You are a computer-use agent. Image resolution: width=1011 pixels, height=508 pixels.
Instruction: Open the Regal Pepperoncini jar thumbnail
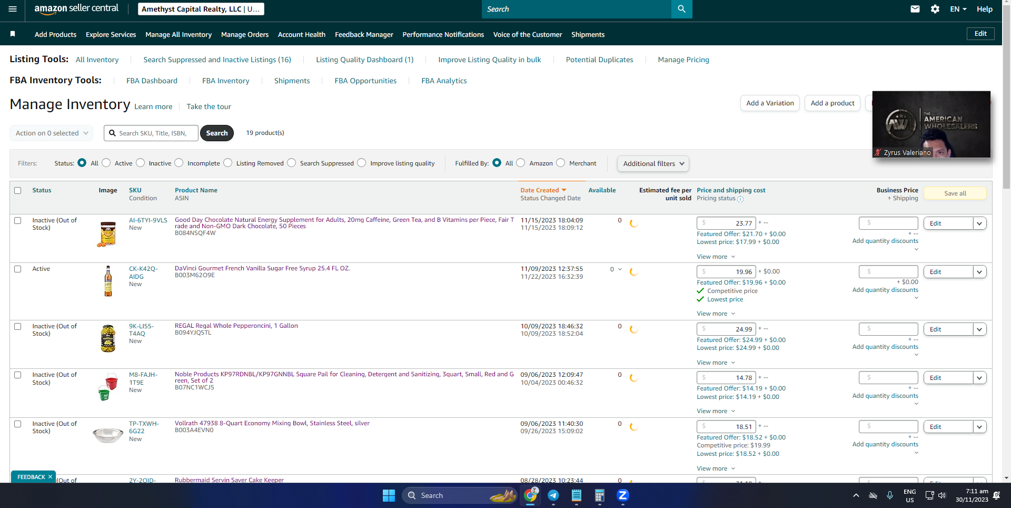click(x=108, y=338)
